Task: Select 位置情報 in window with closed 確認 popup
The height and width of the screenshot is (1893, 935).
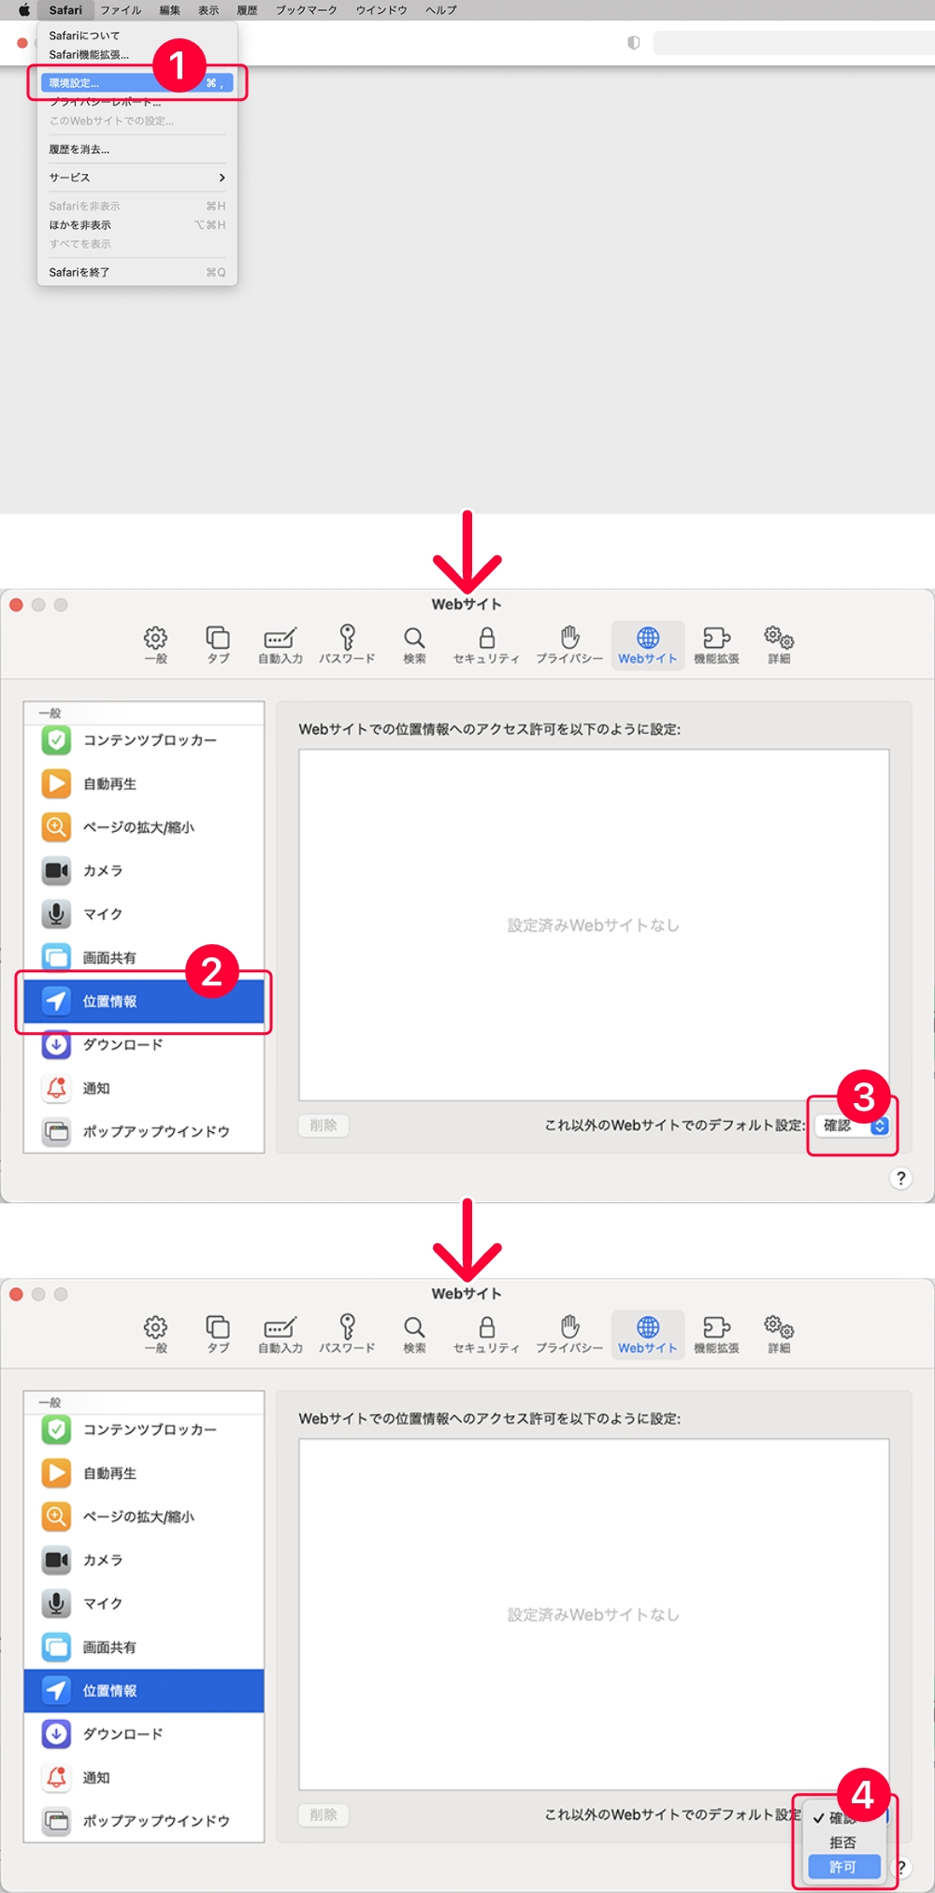Action: (x=144, y=1001)
